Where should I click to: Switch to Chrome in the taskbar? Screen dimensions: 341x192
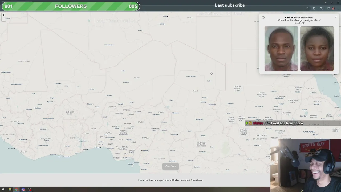17,190
